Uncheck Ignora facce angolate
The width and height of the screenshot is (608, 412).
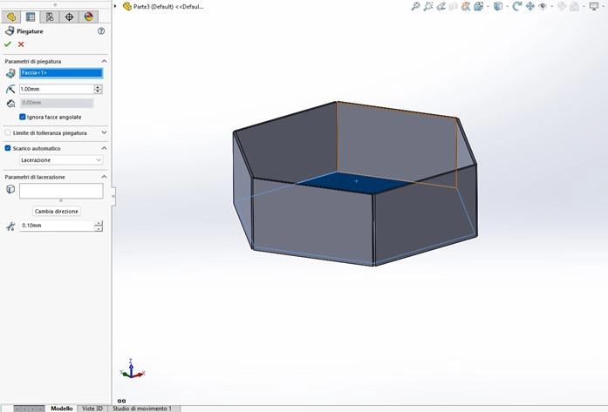(23, 117)
